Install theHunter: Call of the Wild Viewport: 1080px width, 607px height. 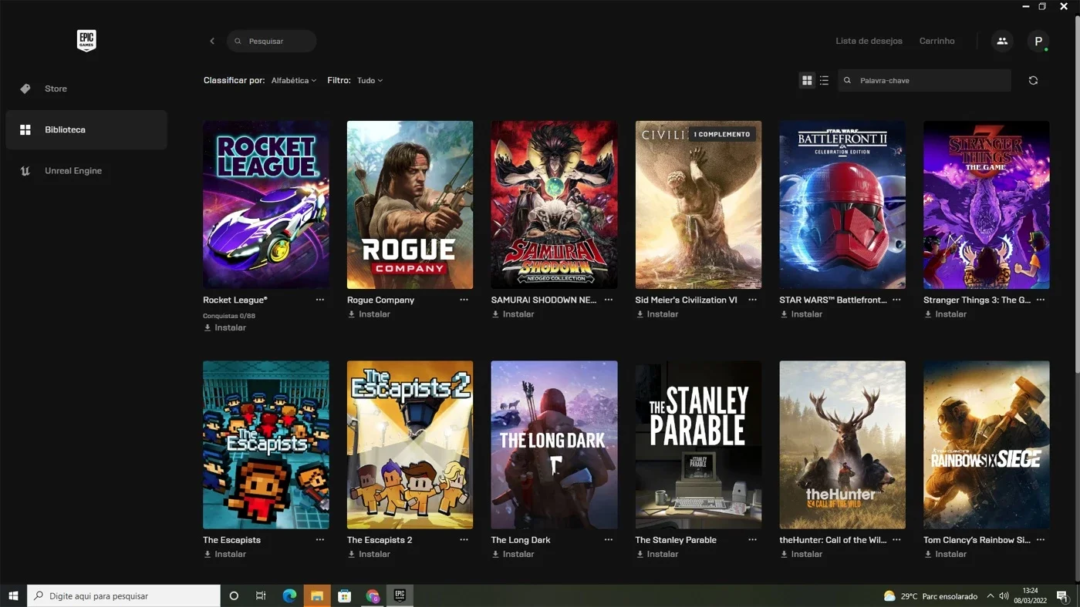coord(802,554)
